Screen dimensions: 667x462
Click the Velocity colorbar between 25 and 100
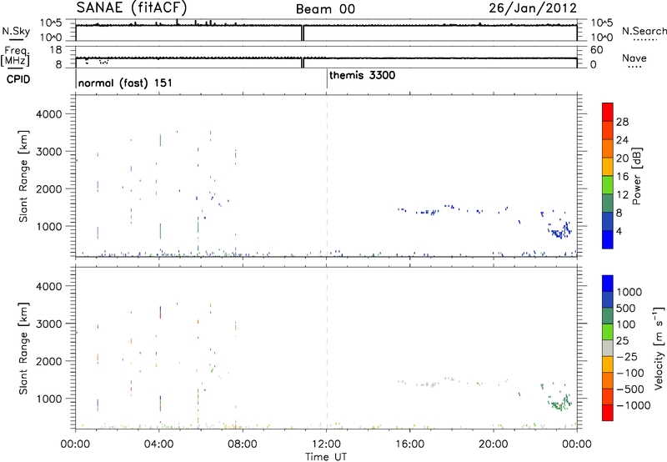[608, 332]
